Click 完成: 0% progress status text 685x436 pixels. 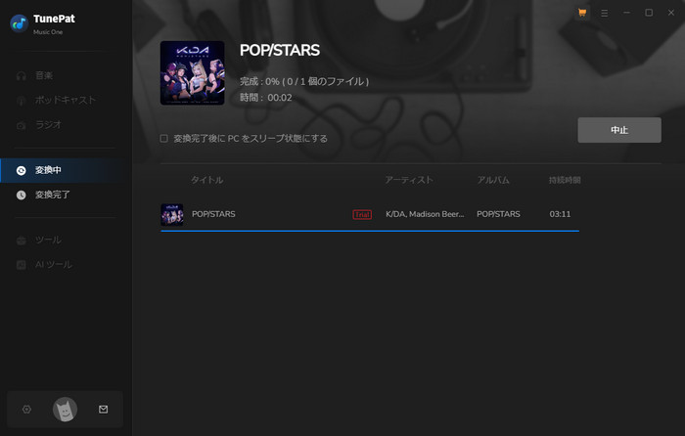click(304, 81)
